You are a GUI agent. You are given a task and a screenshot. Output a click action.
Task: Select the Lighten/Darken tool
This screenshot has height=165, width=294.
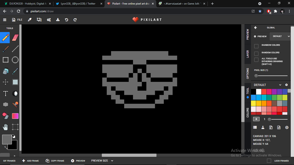coord(15,93)
